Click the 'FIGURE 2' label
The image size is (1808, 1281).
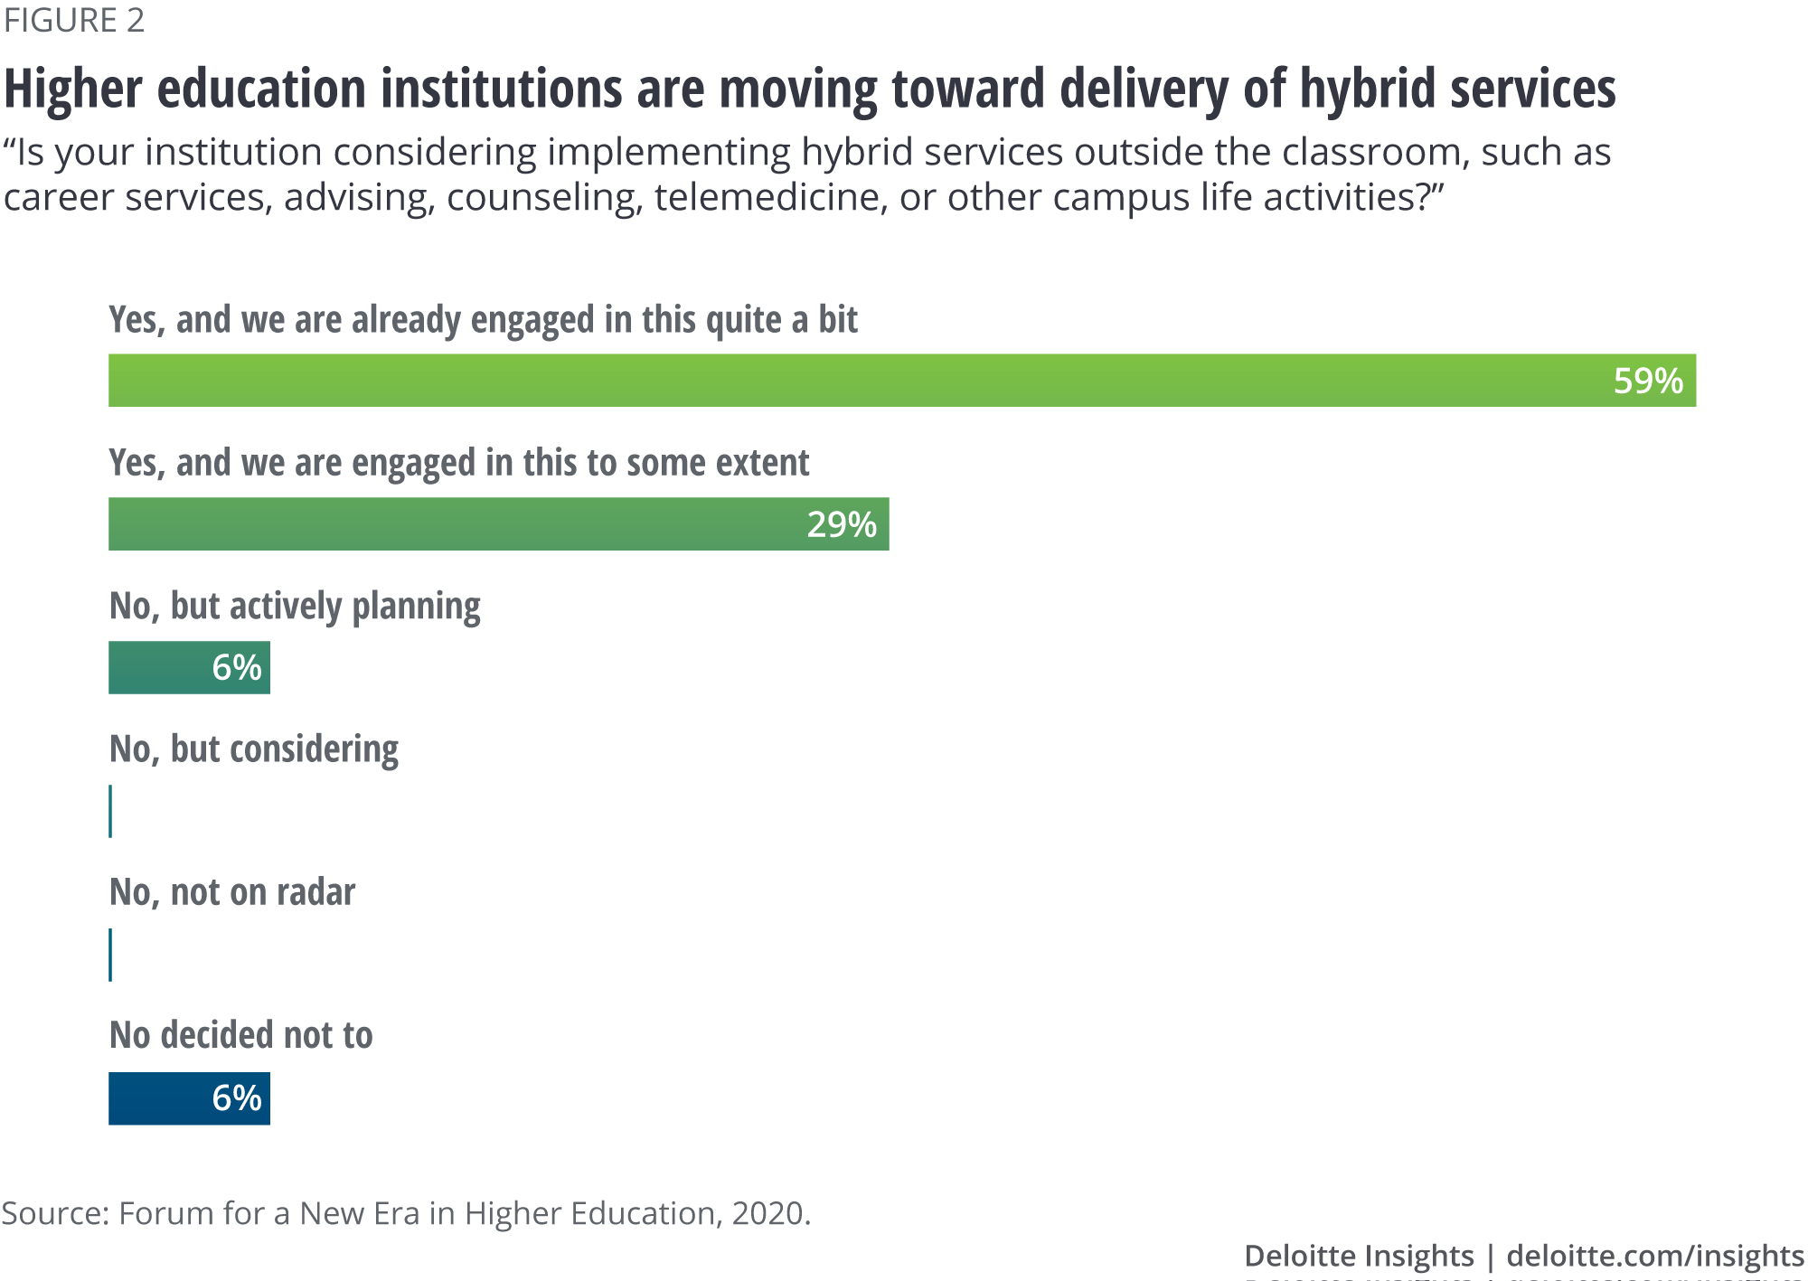click(74, 21)
